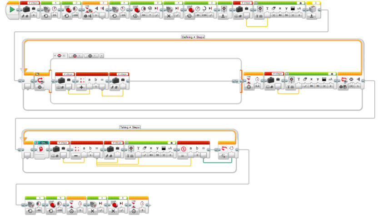Open Math block add mode selector
The height and width of the screenshot is (216, 378).
point(82,88)
